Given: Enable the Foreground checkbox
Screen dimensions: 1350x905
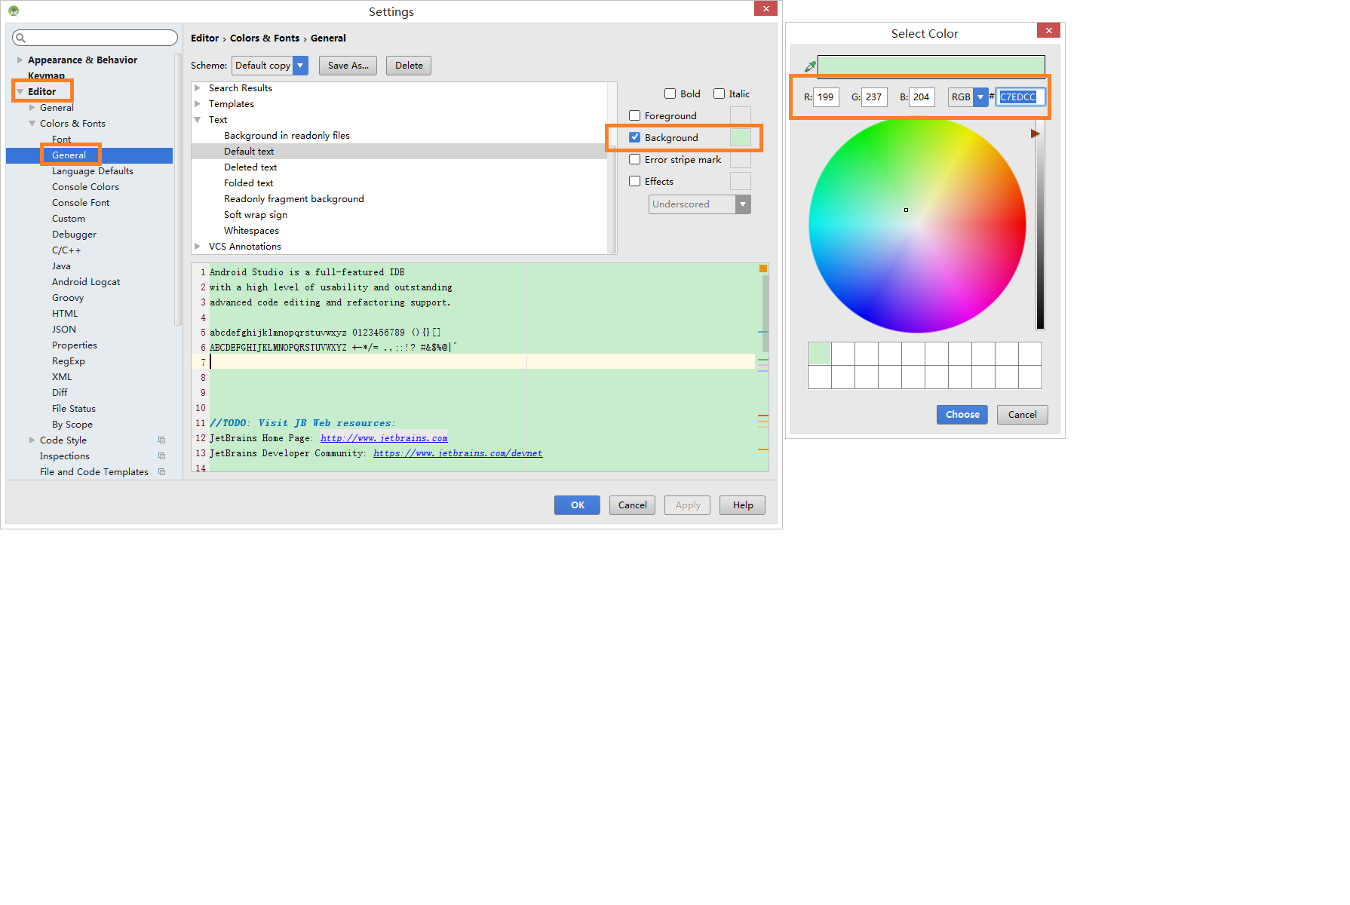Looking at the screenshot, I should 635,116.
